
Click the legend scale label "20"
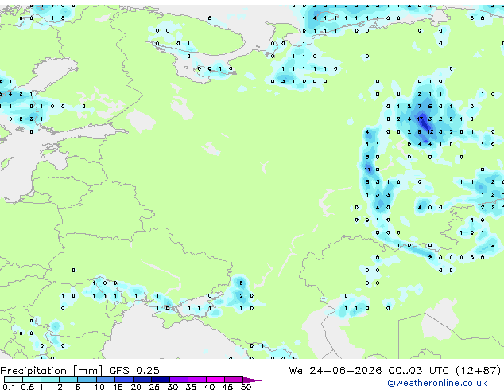tap(136, 387)
